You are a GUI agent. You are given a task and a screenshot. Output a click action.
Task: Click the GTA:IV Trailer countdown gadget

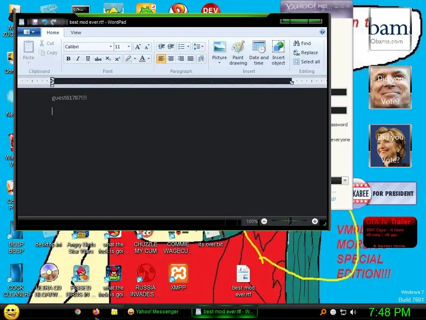[390, 232]
